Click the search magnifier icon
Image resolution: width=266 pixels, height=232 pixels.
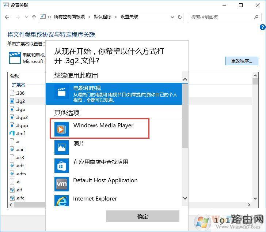256,17
